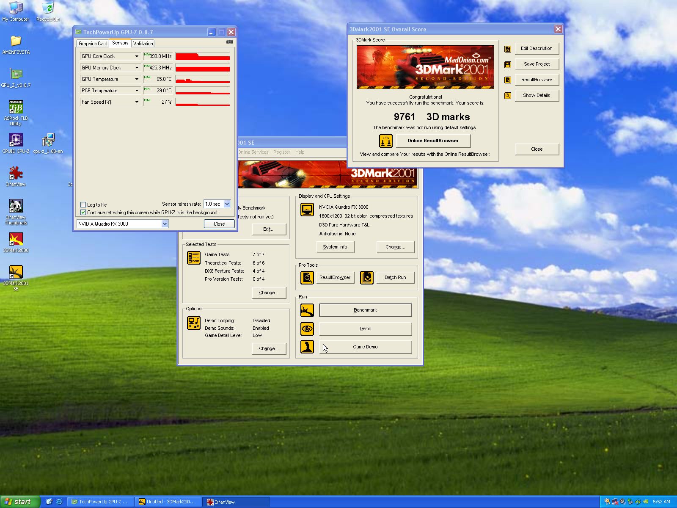Click the GPU-Z screenshot camera icon
Viewport: 677px width, 508px height.
(x=229, y=42)
